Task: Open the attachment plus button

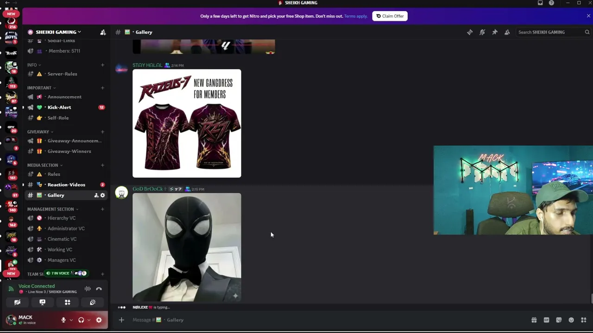Action: [121, 320]
